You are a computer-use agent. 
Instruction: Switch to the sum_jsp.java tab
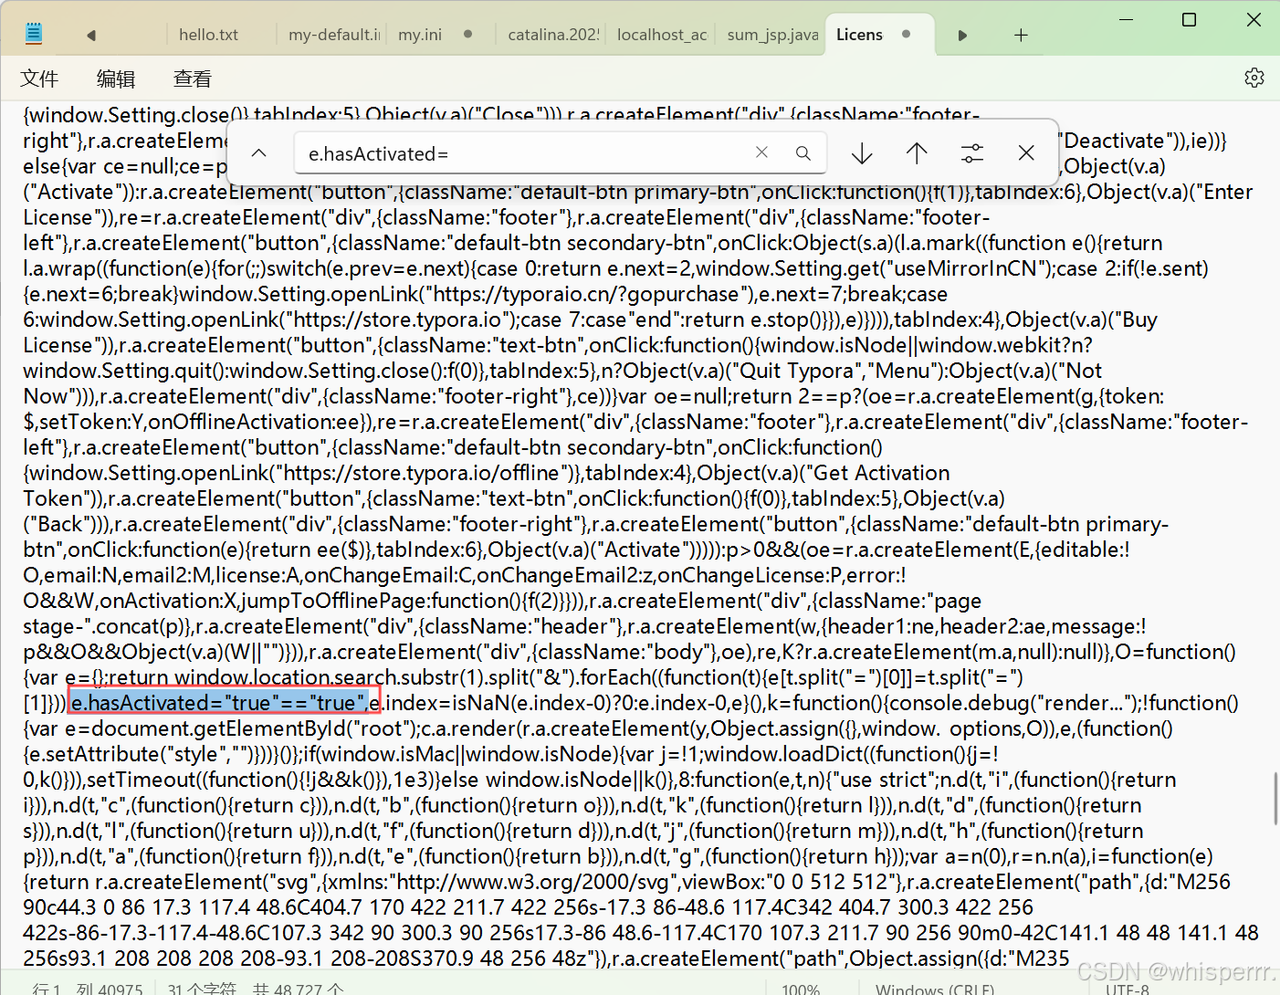click(771, 35)
